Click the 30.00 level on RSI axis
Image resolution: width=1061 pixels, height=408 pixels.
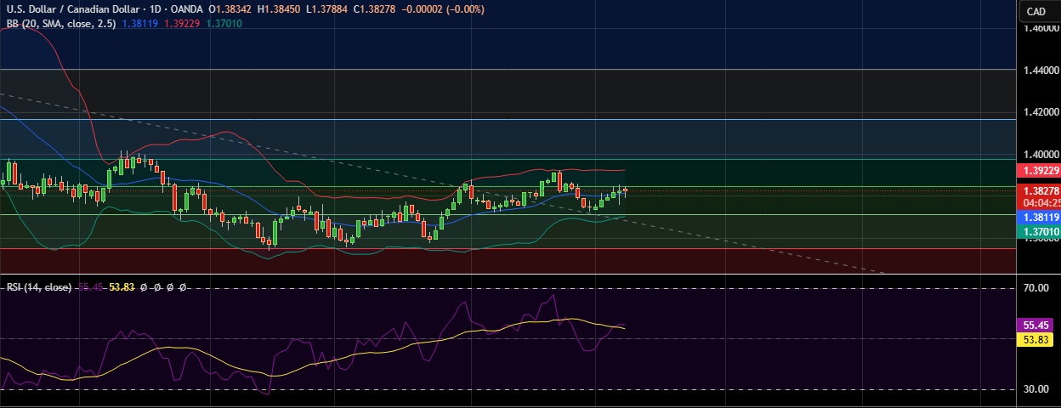coord(1035,389)
